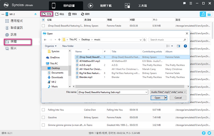
Task: Change the view layout icon
Action: [168, 46]
